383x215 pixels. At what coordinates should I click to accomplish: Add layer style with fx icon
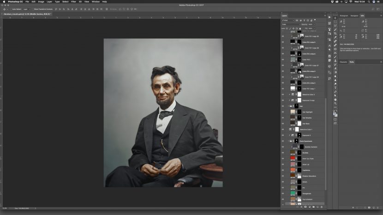point(301,207)
